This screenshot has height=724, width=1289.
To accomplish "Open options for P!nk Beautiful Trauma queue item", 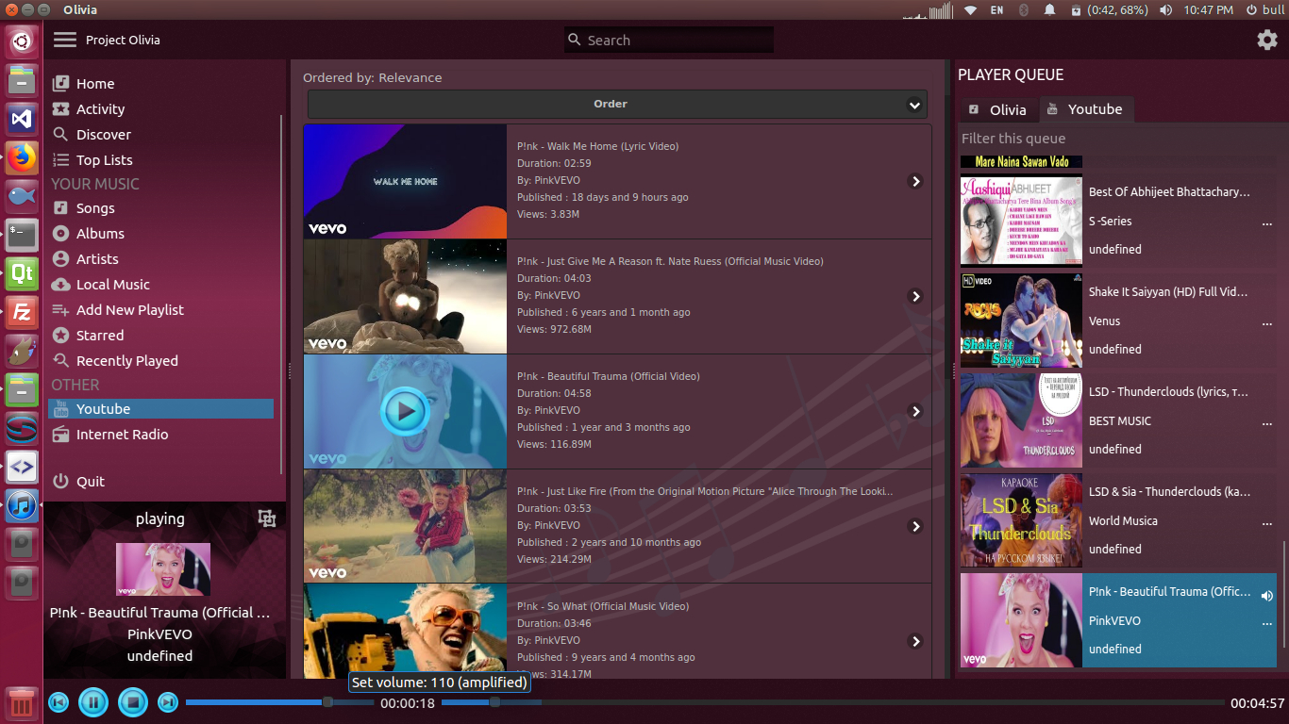I will tap(1267, 623).
